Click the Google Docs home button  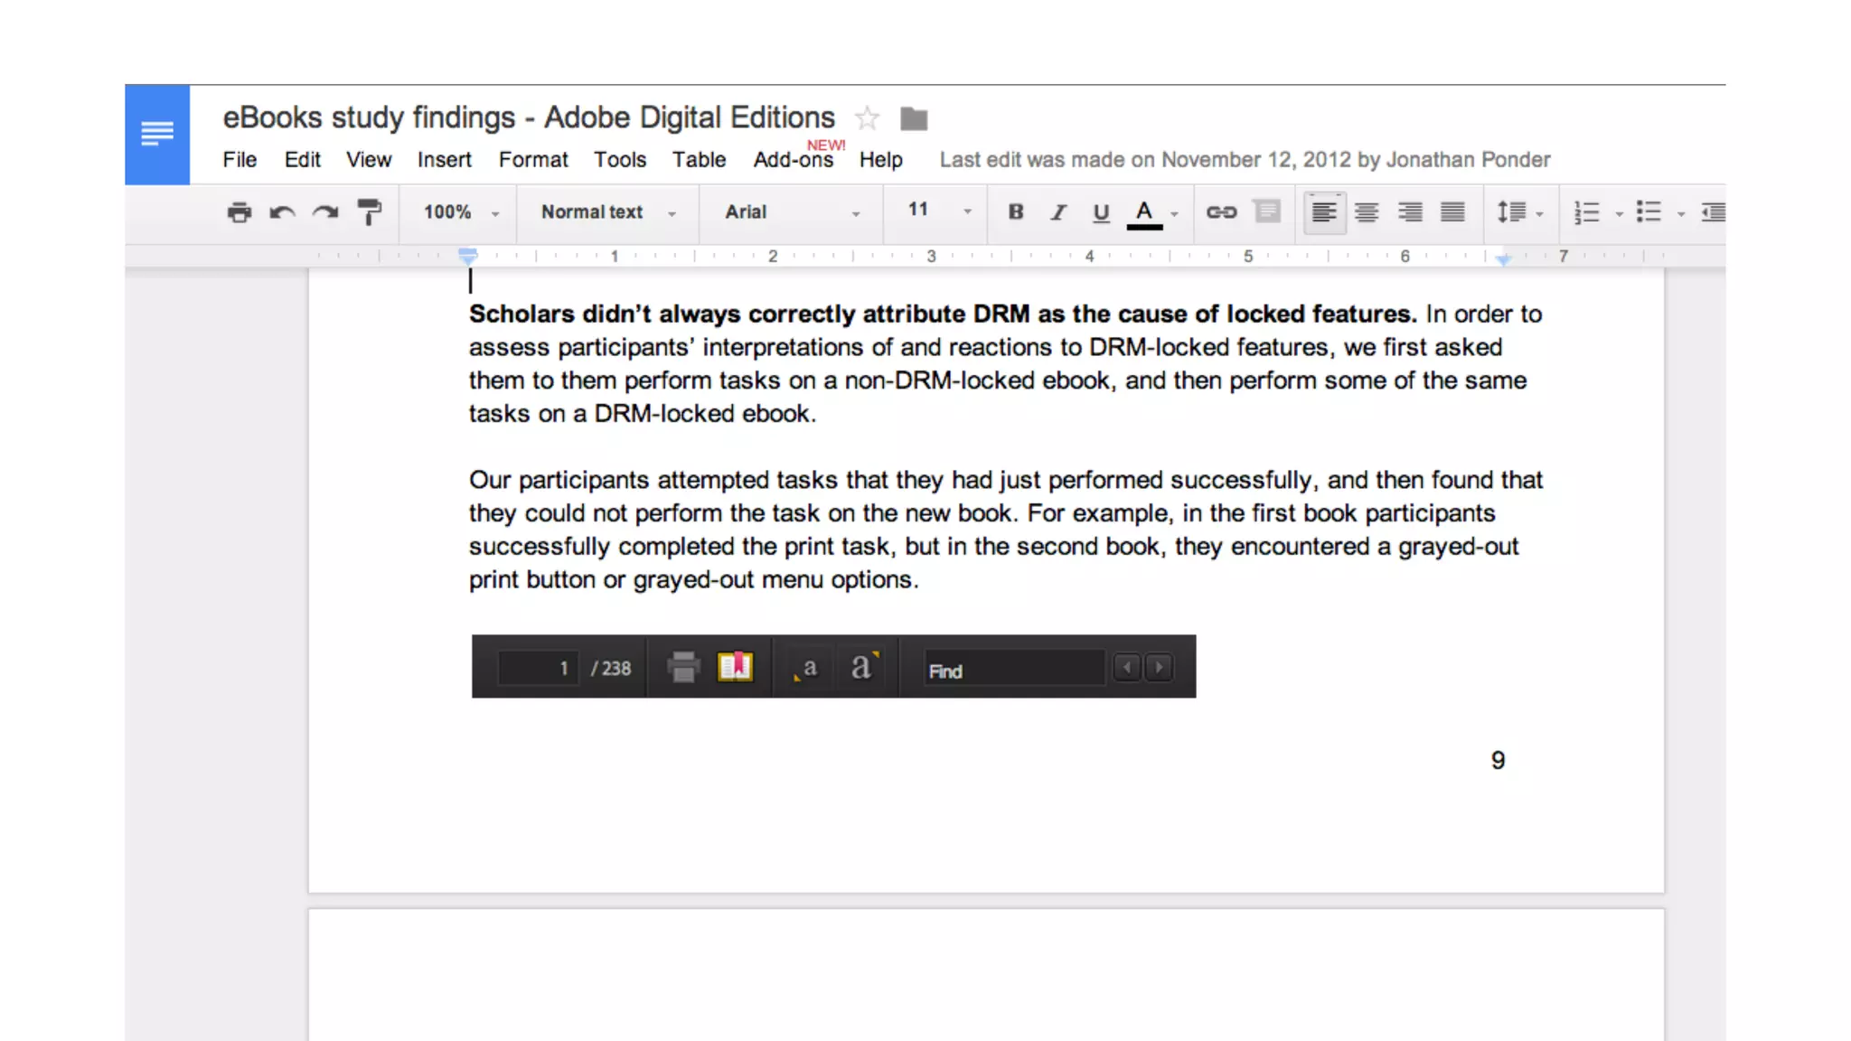157,135
